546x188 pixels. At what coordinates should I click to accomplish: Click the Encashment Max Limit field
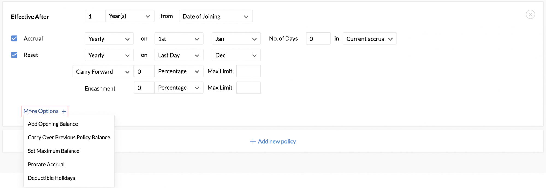pos(248,88)
